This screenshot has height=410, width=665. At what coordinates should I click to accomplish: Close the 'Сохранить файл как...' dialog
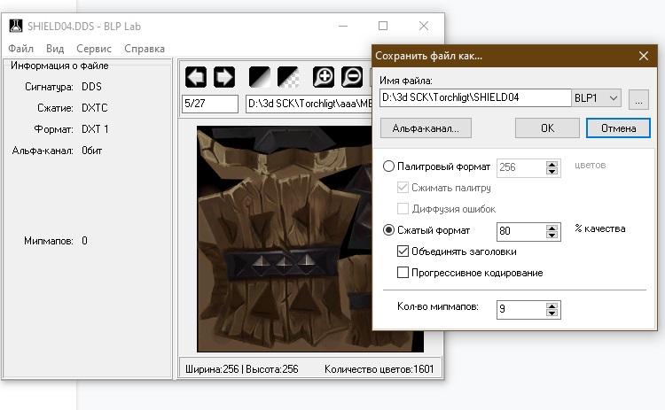coord(644,55)
